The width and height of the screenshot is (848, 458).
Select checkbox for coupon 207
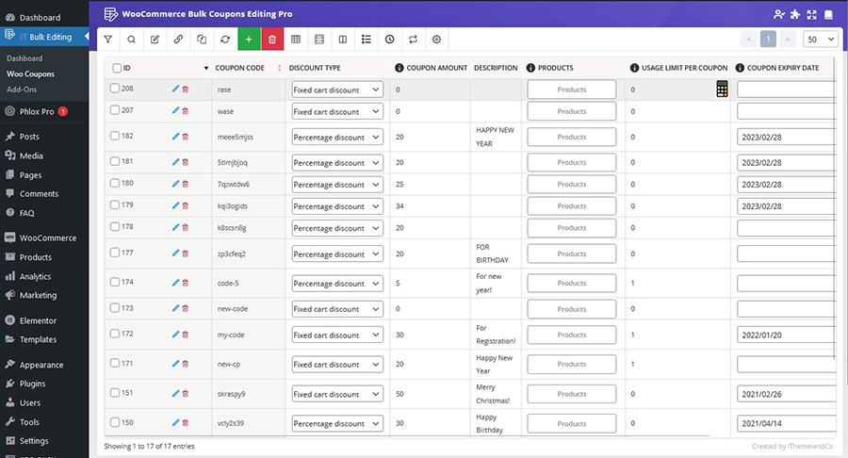click(x=115, y=109)
